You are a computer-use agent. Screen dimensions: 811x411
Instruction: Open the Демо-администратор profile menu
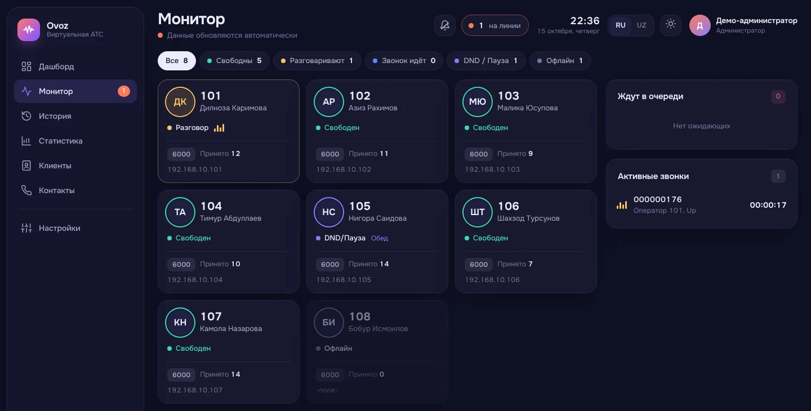coord(743,25)
